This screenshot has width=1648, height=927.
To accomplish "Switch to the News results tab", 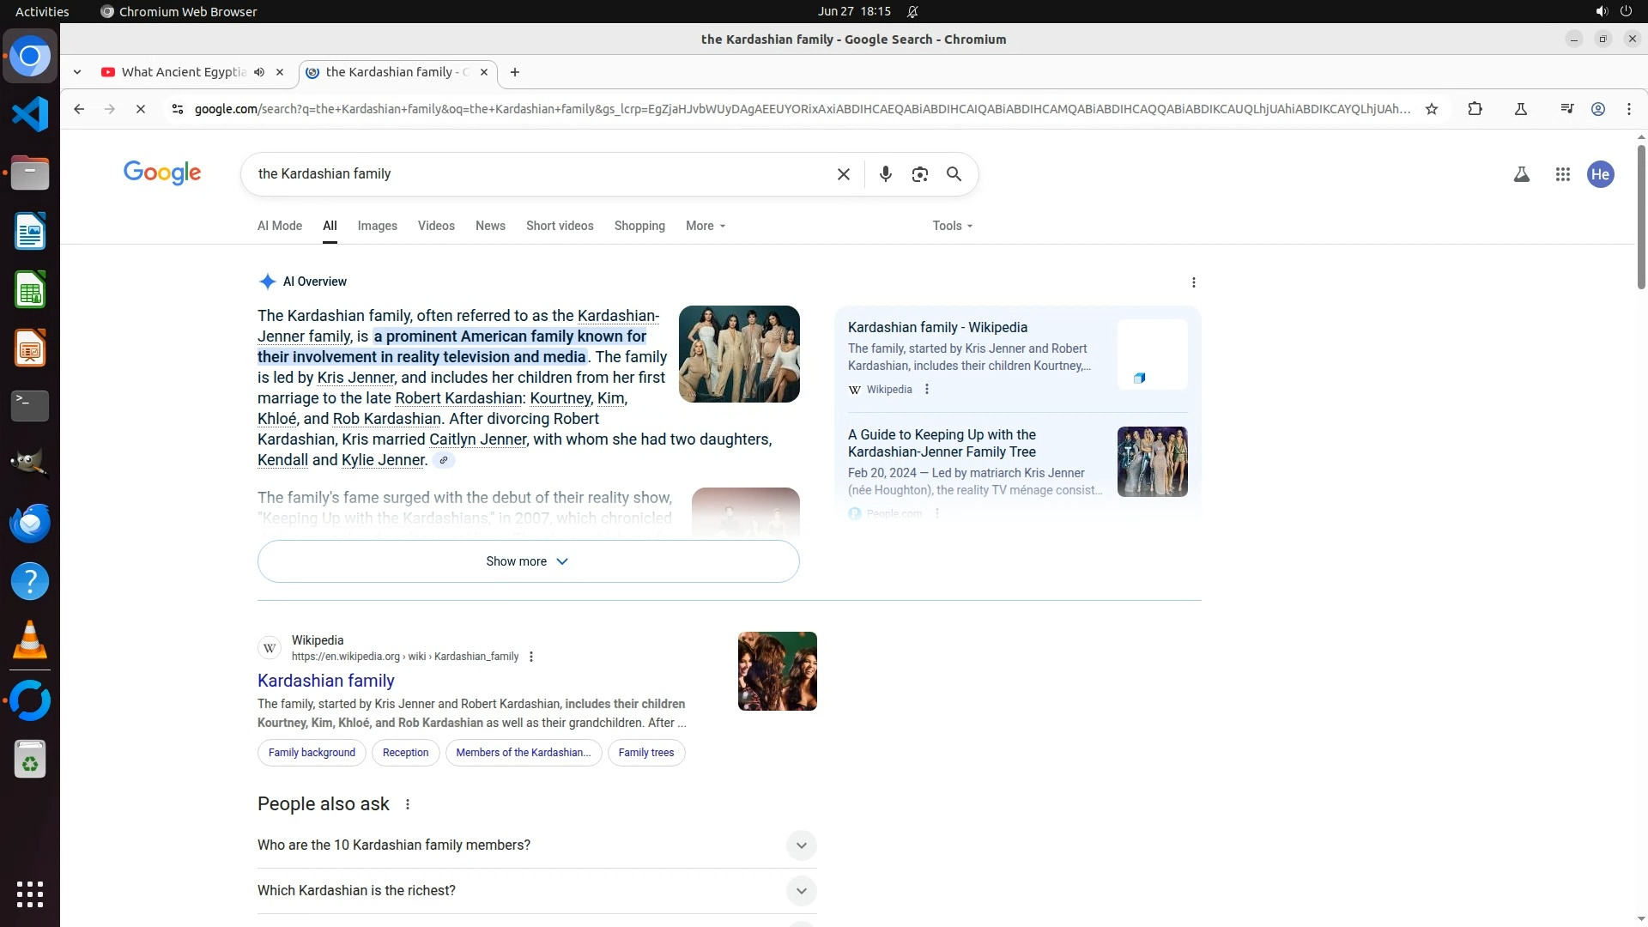I will click(x=490, y=226).
